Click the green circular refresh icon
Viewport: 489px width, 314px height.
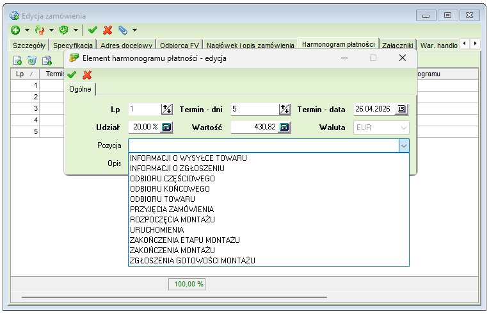64,30
